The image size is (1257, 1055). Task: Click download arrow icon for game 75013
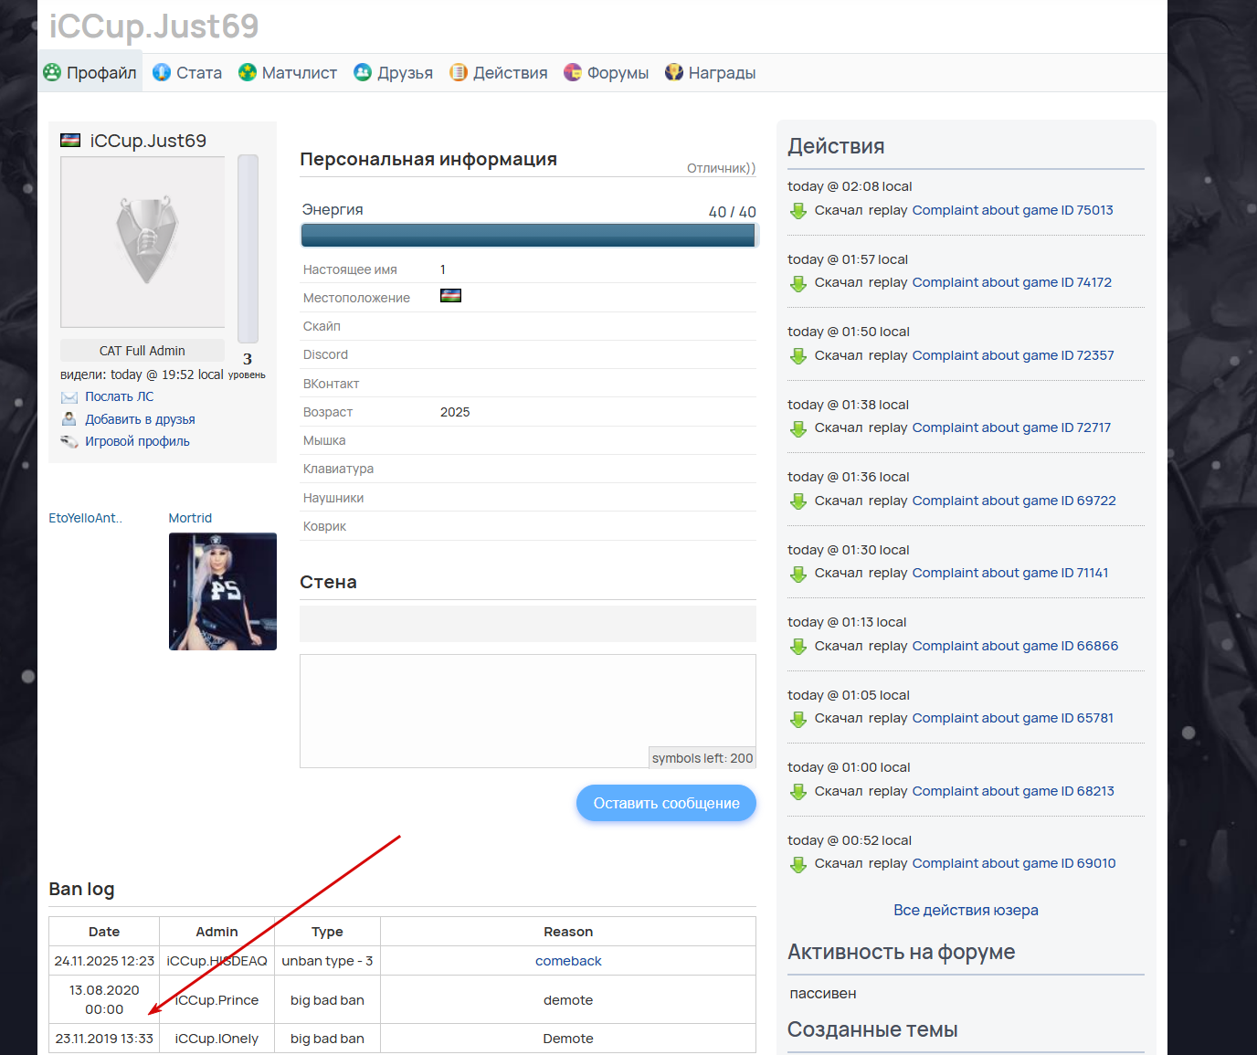(x=798, y=211)
